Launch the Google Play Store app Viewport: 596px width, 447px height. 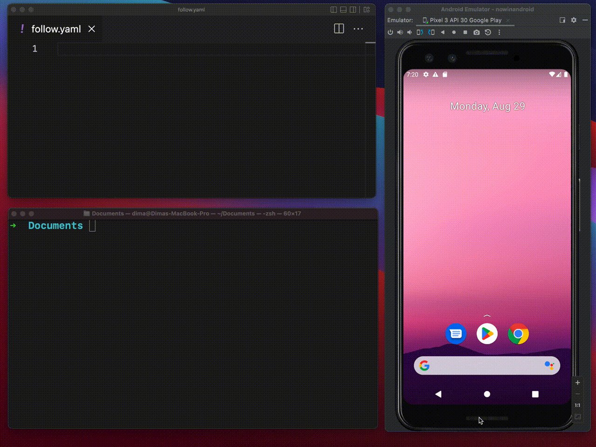(487, 334)
